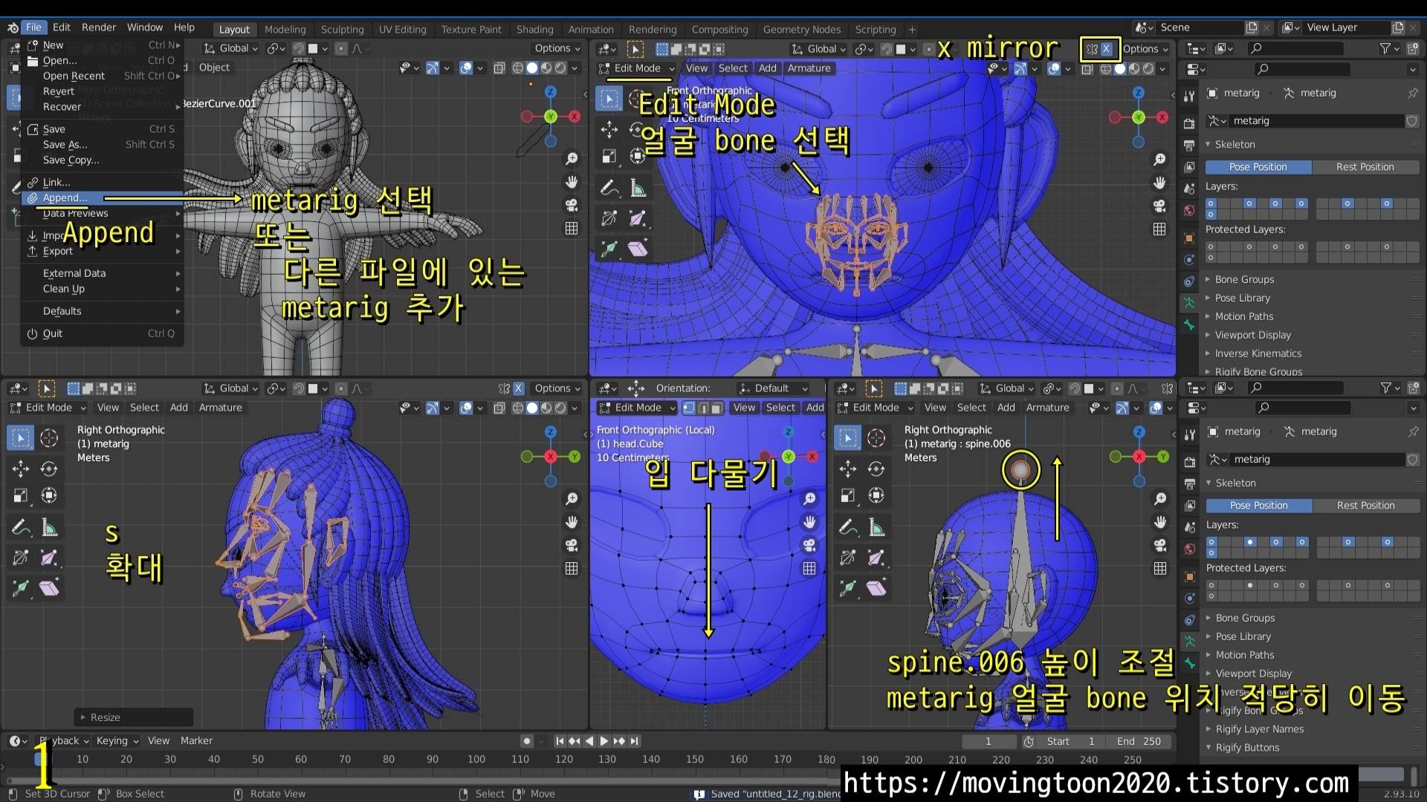Image resolution: width=1427 pixels, height=802 pixels.
Task: Select Annotate tool in top-right viewport toolbar
Action: pos(609,188)
